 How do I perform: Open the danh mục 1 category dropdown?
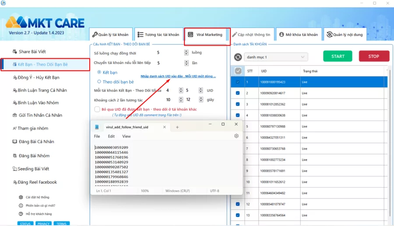pos(276,57)
